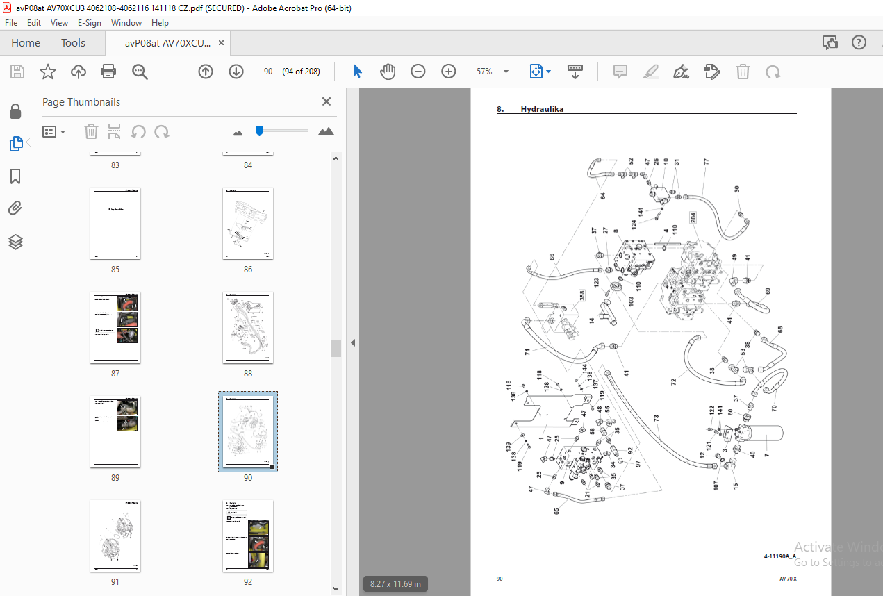Select page 91 thumbnail

point(115,536)
